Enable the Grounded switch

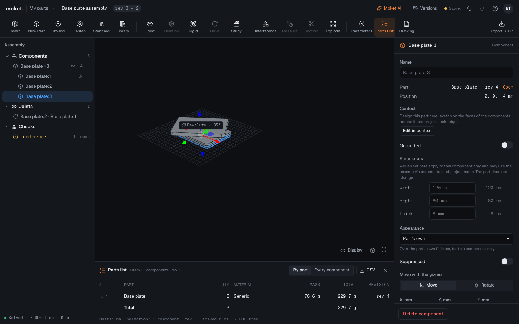point(507,145)
